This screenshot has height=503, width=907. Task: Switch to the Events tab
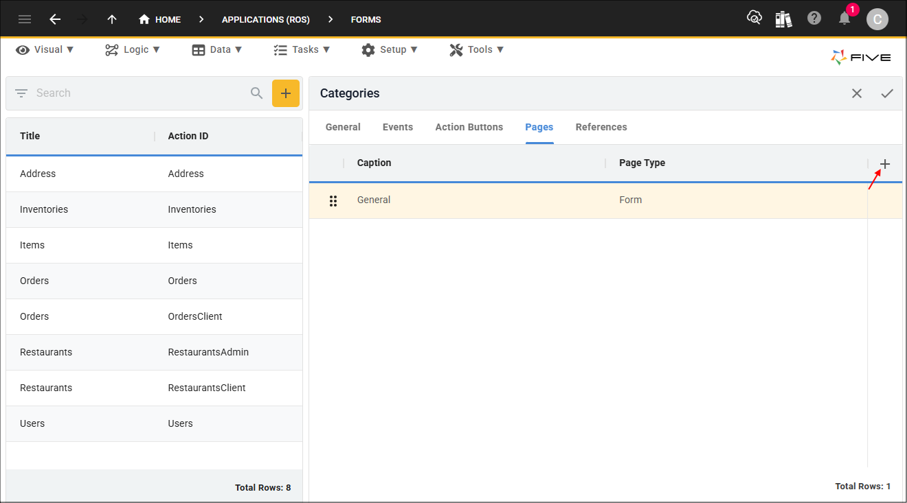coord(398,127)
